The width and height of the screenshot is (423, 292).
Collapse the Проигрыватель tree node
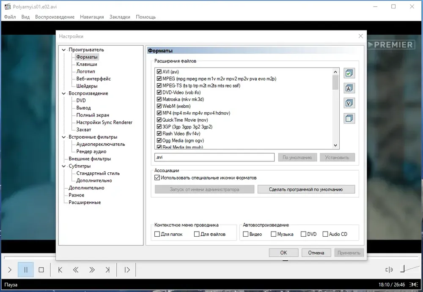click(x=64, y=50)
